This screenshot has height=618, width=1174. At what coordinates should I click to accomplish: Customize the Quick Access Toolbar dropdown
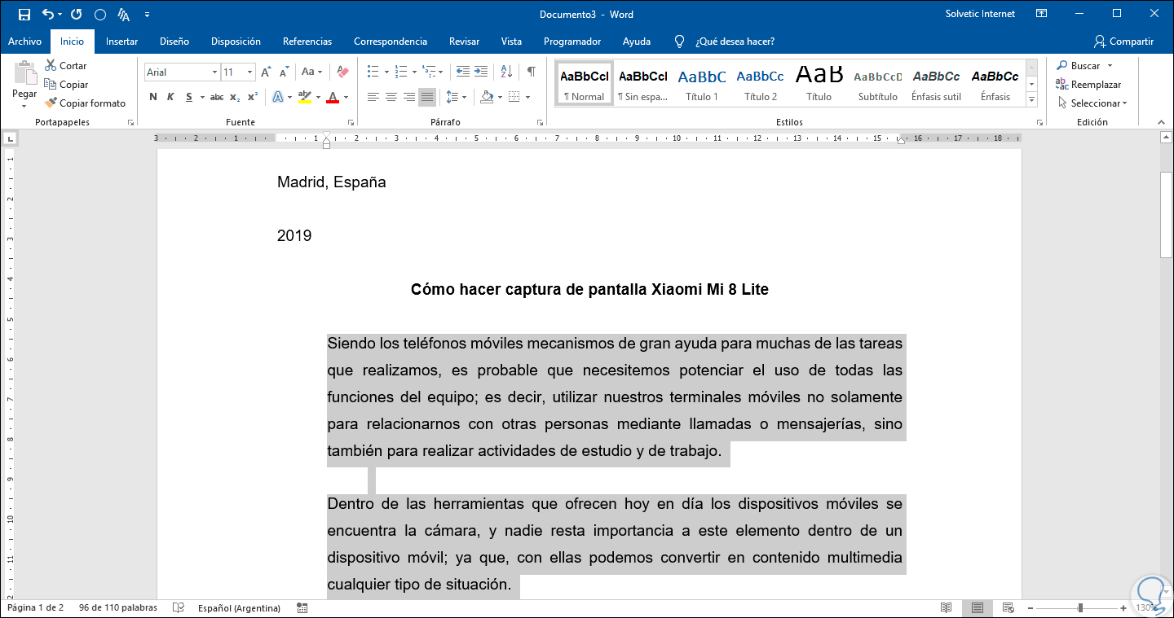pyautogui.click(x=147, y=15)
